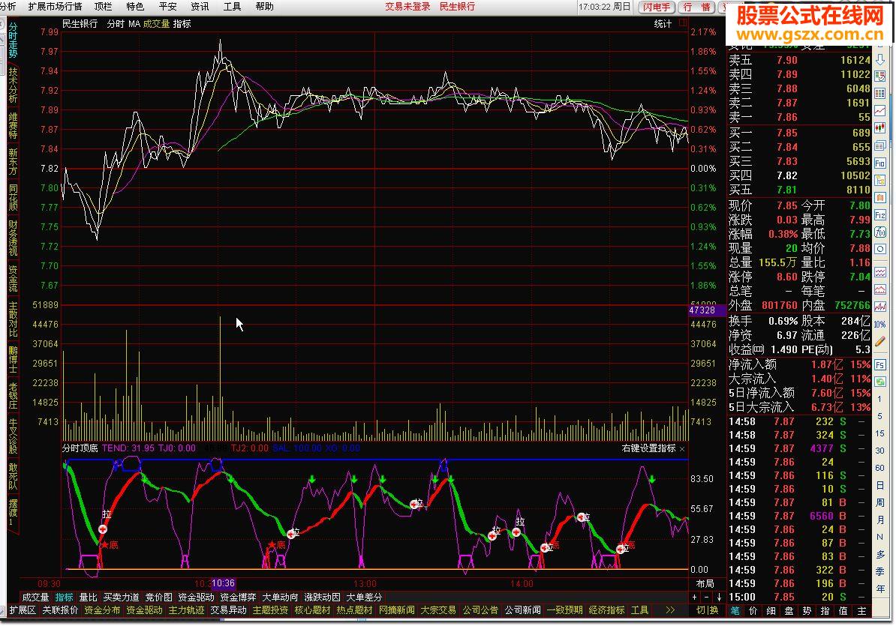Select the 60-minute period
Image resolution: width=896 pixels, height=626 pixels.
880,468
